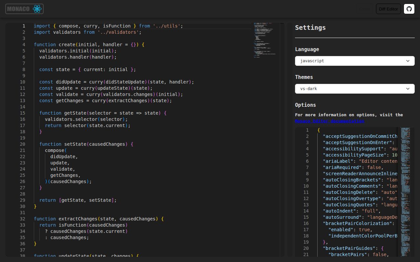Open the GitHub repository icon

(409, 9)
